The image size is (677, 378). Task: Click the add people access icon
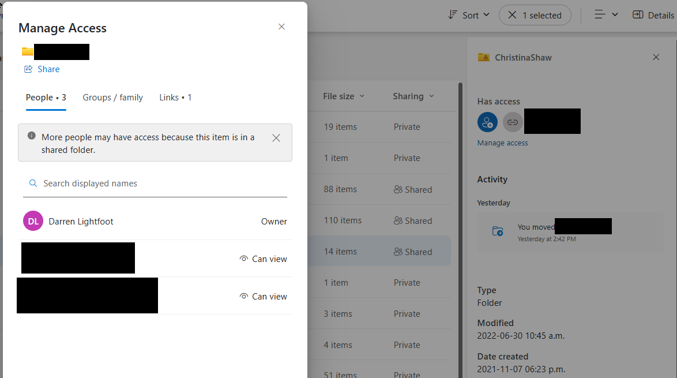point(487,122)
